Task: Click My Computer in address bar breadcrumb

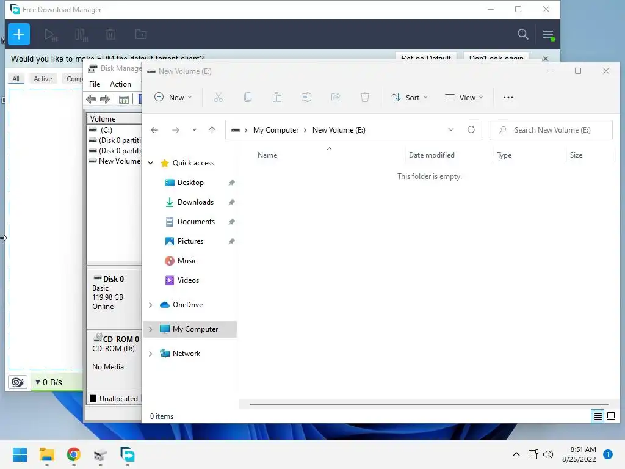Action: [276, 130]
